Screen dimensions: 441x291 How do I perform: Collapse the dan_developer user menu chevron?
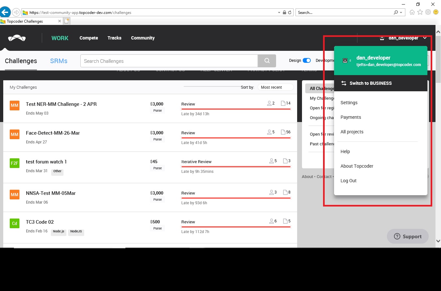point(425,38)
